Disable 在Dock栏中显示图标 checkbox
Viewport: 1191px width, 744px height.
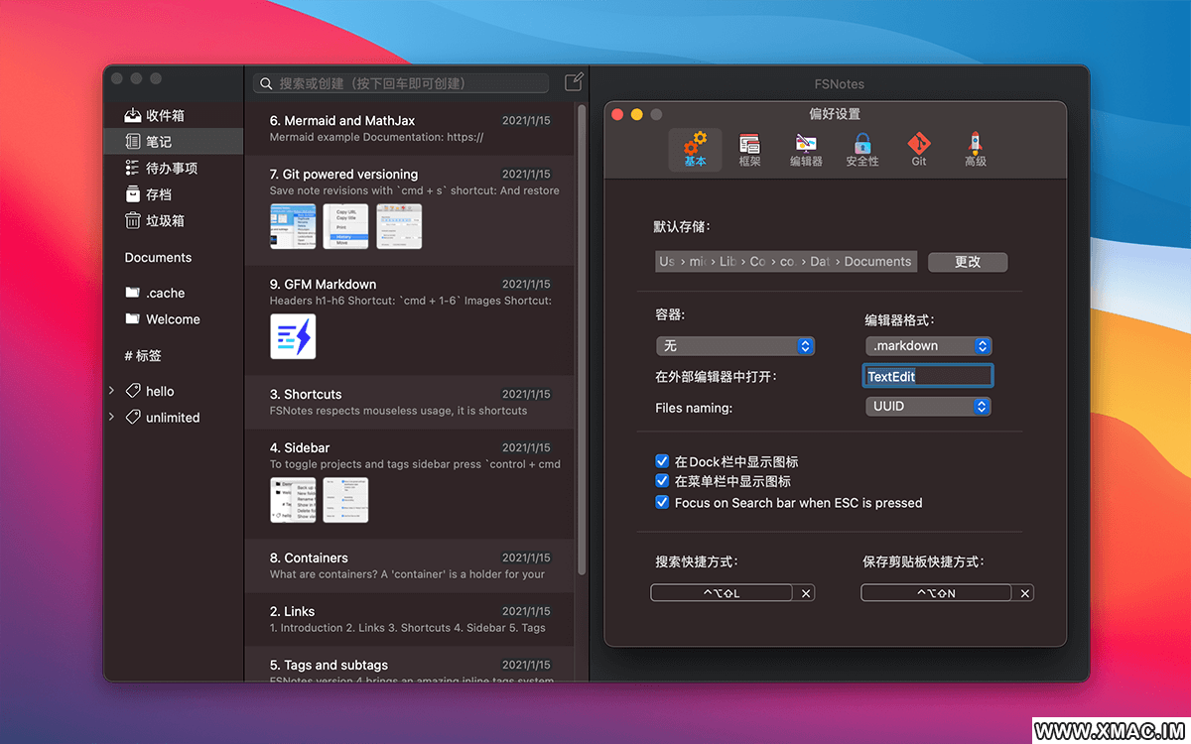click(x=662, y=461)
